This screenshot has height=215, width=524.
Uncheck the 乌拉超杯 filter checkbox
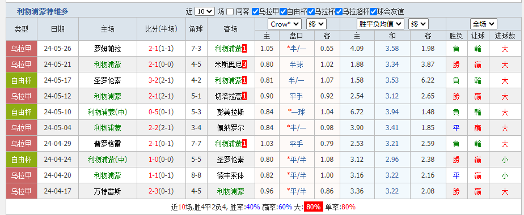(339, 12)
